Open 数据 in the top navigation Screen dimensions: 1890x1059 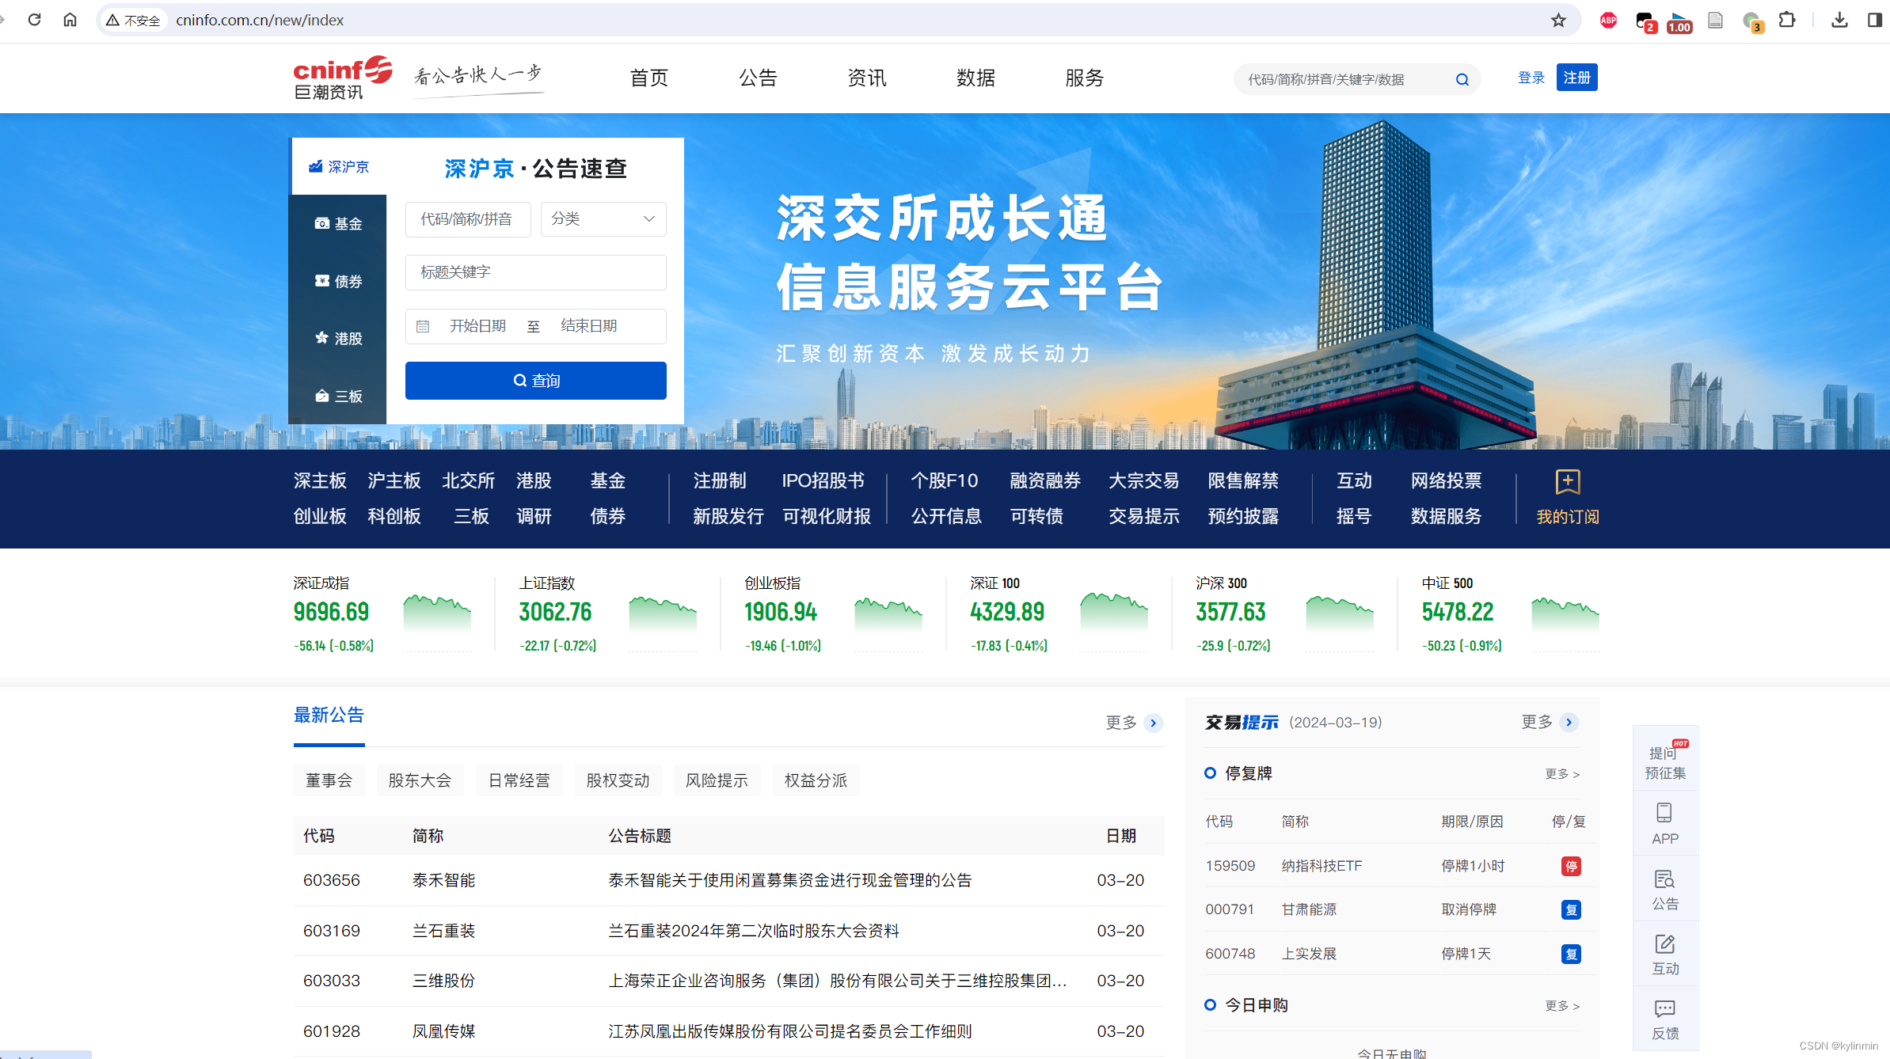(975, 78)
